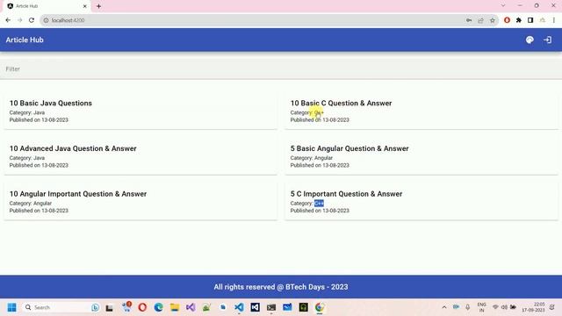The image size is (562, 316).
Task: Open the Wi-Fi network tray icon
Action: [495, 307]
